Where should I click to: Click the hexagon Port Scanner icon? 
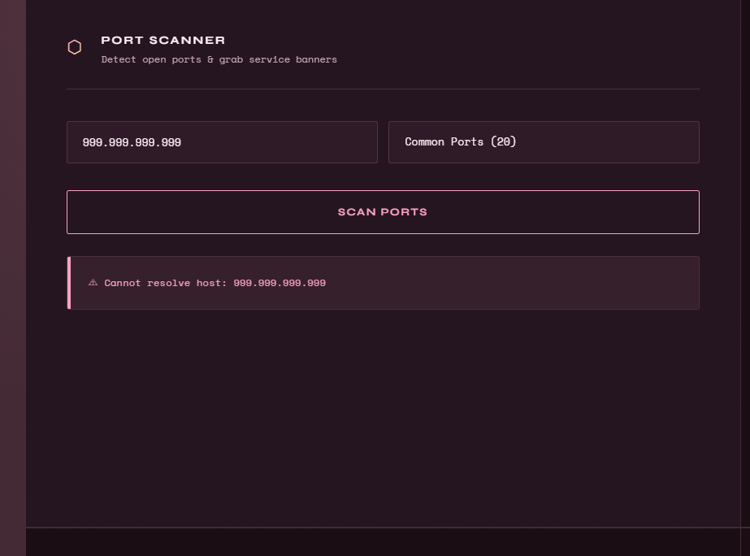coord(75,47)
